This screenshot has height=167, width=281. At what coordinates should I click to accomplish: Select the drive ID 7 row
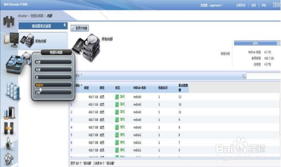[175, 150]
